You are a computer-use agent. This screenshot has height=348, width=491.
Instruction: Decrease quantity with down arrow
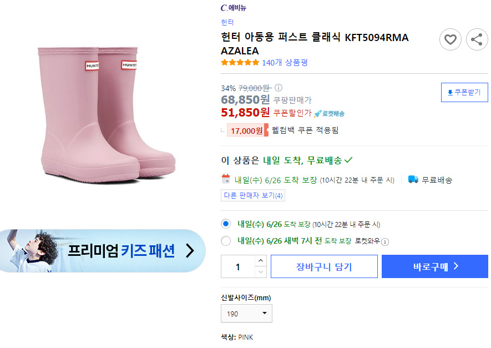[261, 272]
